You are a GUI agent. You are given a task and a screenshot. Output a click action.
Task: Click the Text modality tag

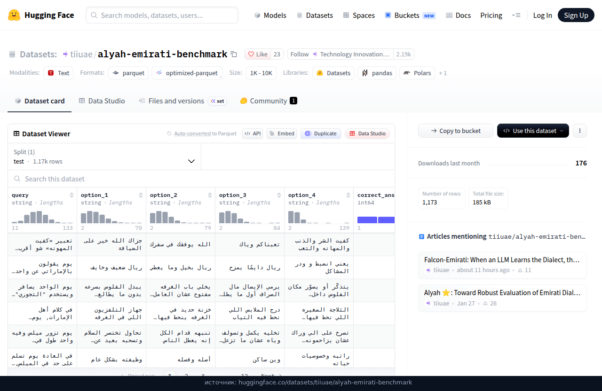[x=58, y=73]
